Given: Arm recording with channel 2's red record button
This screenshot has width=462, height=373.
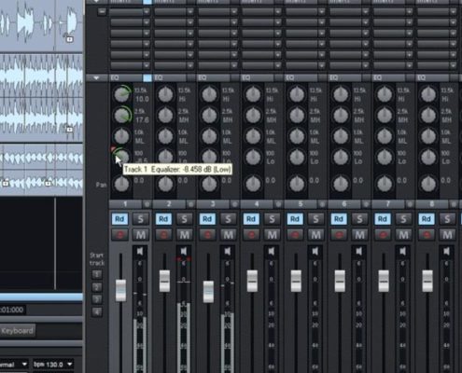Looking at the screenshot, I should click(163, 234).
